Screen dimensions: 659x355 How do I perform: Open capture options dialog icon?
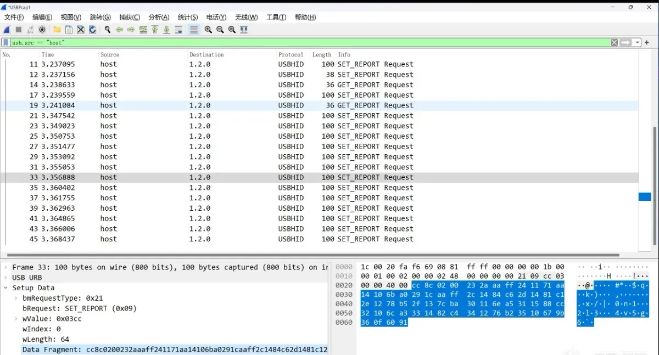pyautogui.click(x=42, y=30)
